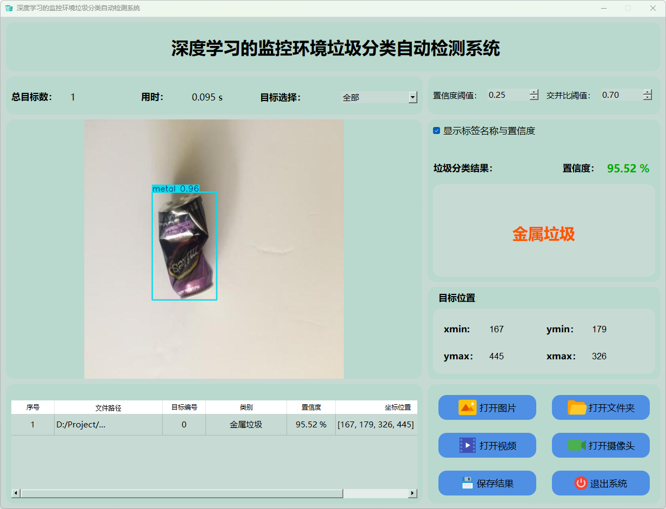Image resolution: width=666 pixels, height=509 pixels.
Task: Click the 交并比阈值 input field showing 0.70
Action: (x=622, y=95)
